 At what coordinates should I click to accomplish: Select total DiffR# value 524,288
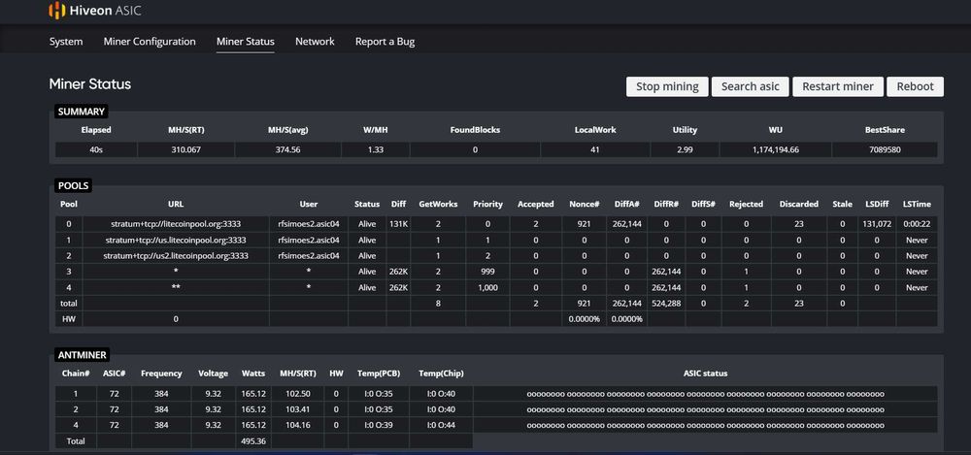coord(666,304)
